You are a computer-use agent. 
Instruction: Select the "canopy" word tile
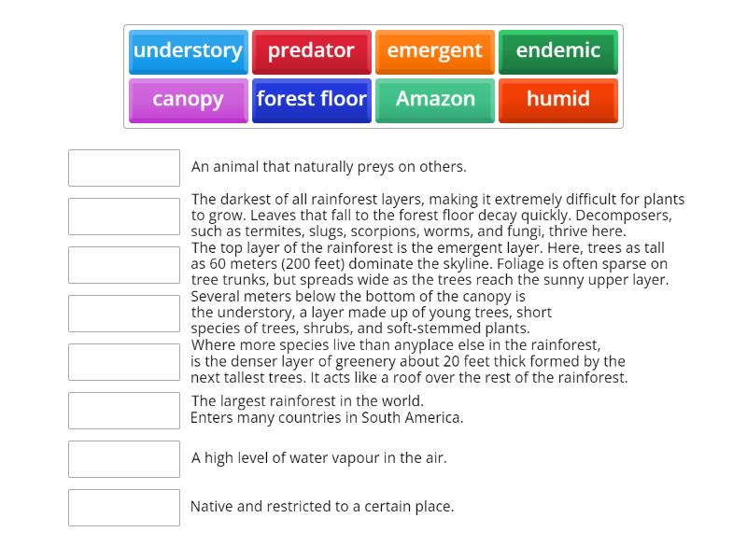pyautogui.click(x=188, y=100)
